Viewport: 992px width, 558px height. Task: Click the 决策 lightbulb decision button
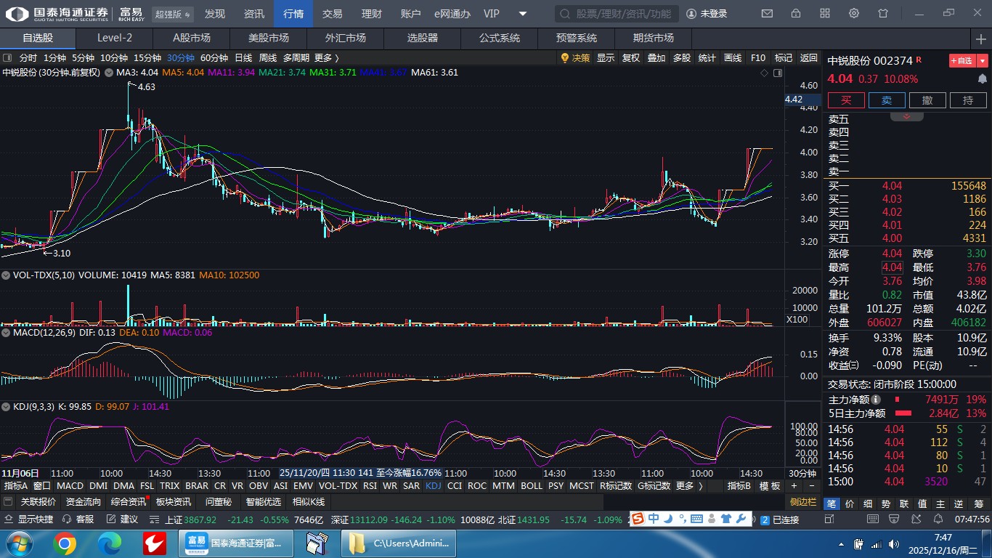point(574,58)
